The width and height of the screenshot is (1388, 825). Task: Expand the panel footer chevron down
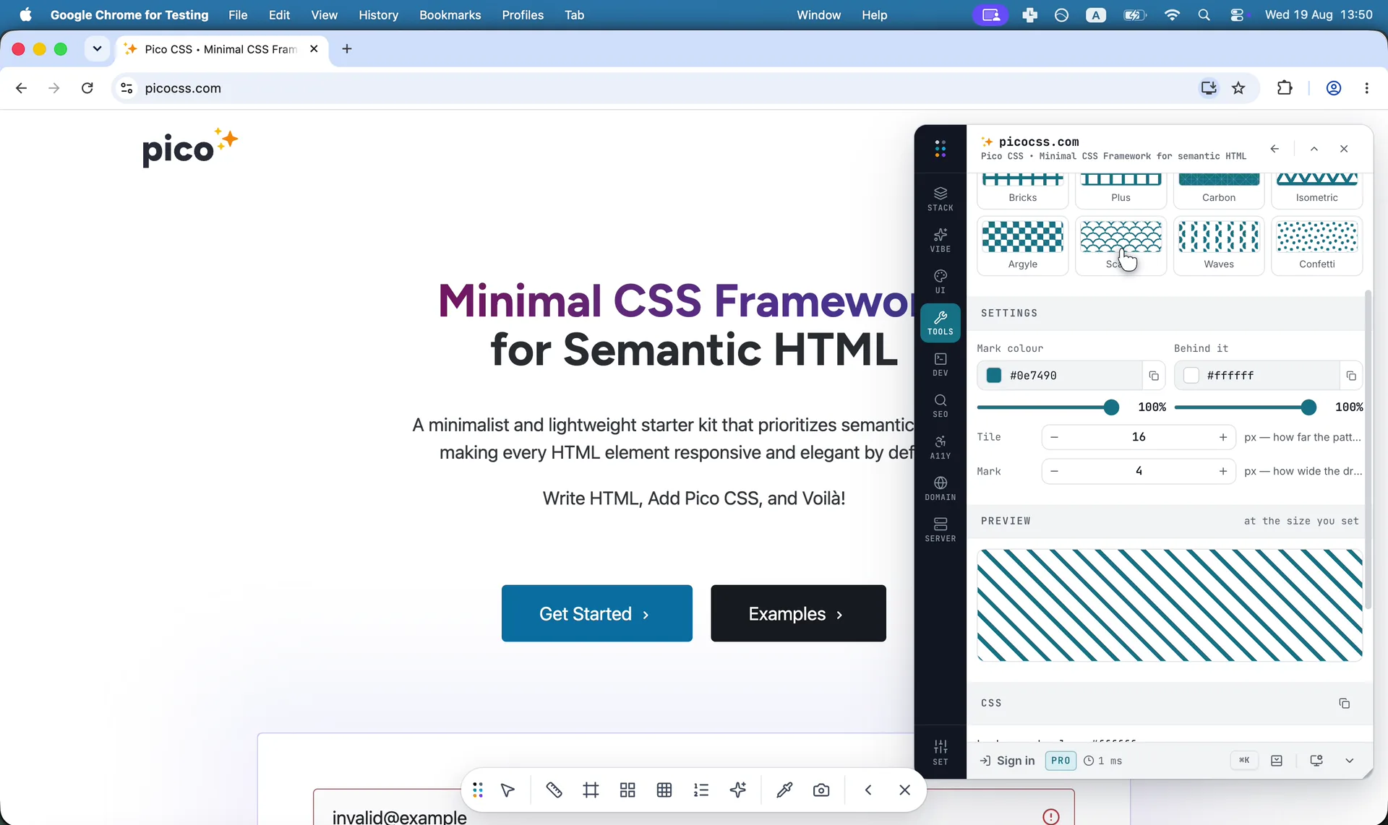[1350, 761]
